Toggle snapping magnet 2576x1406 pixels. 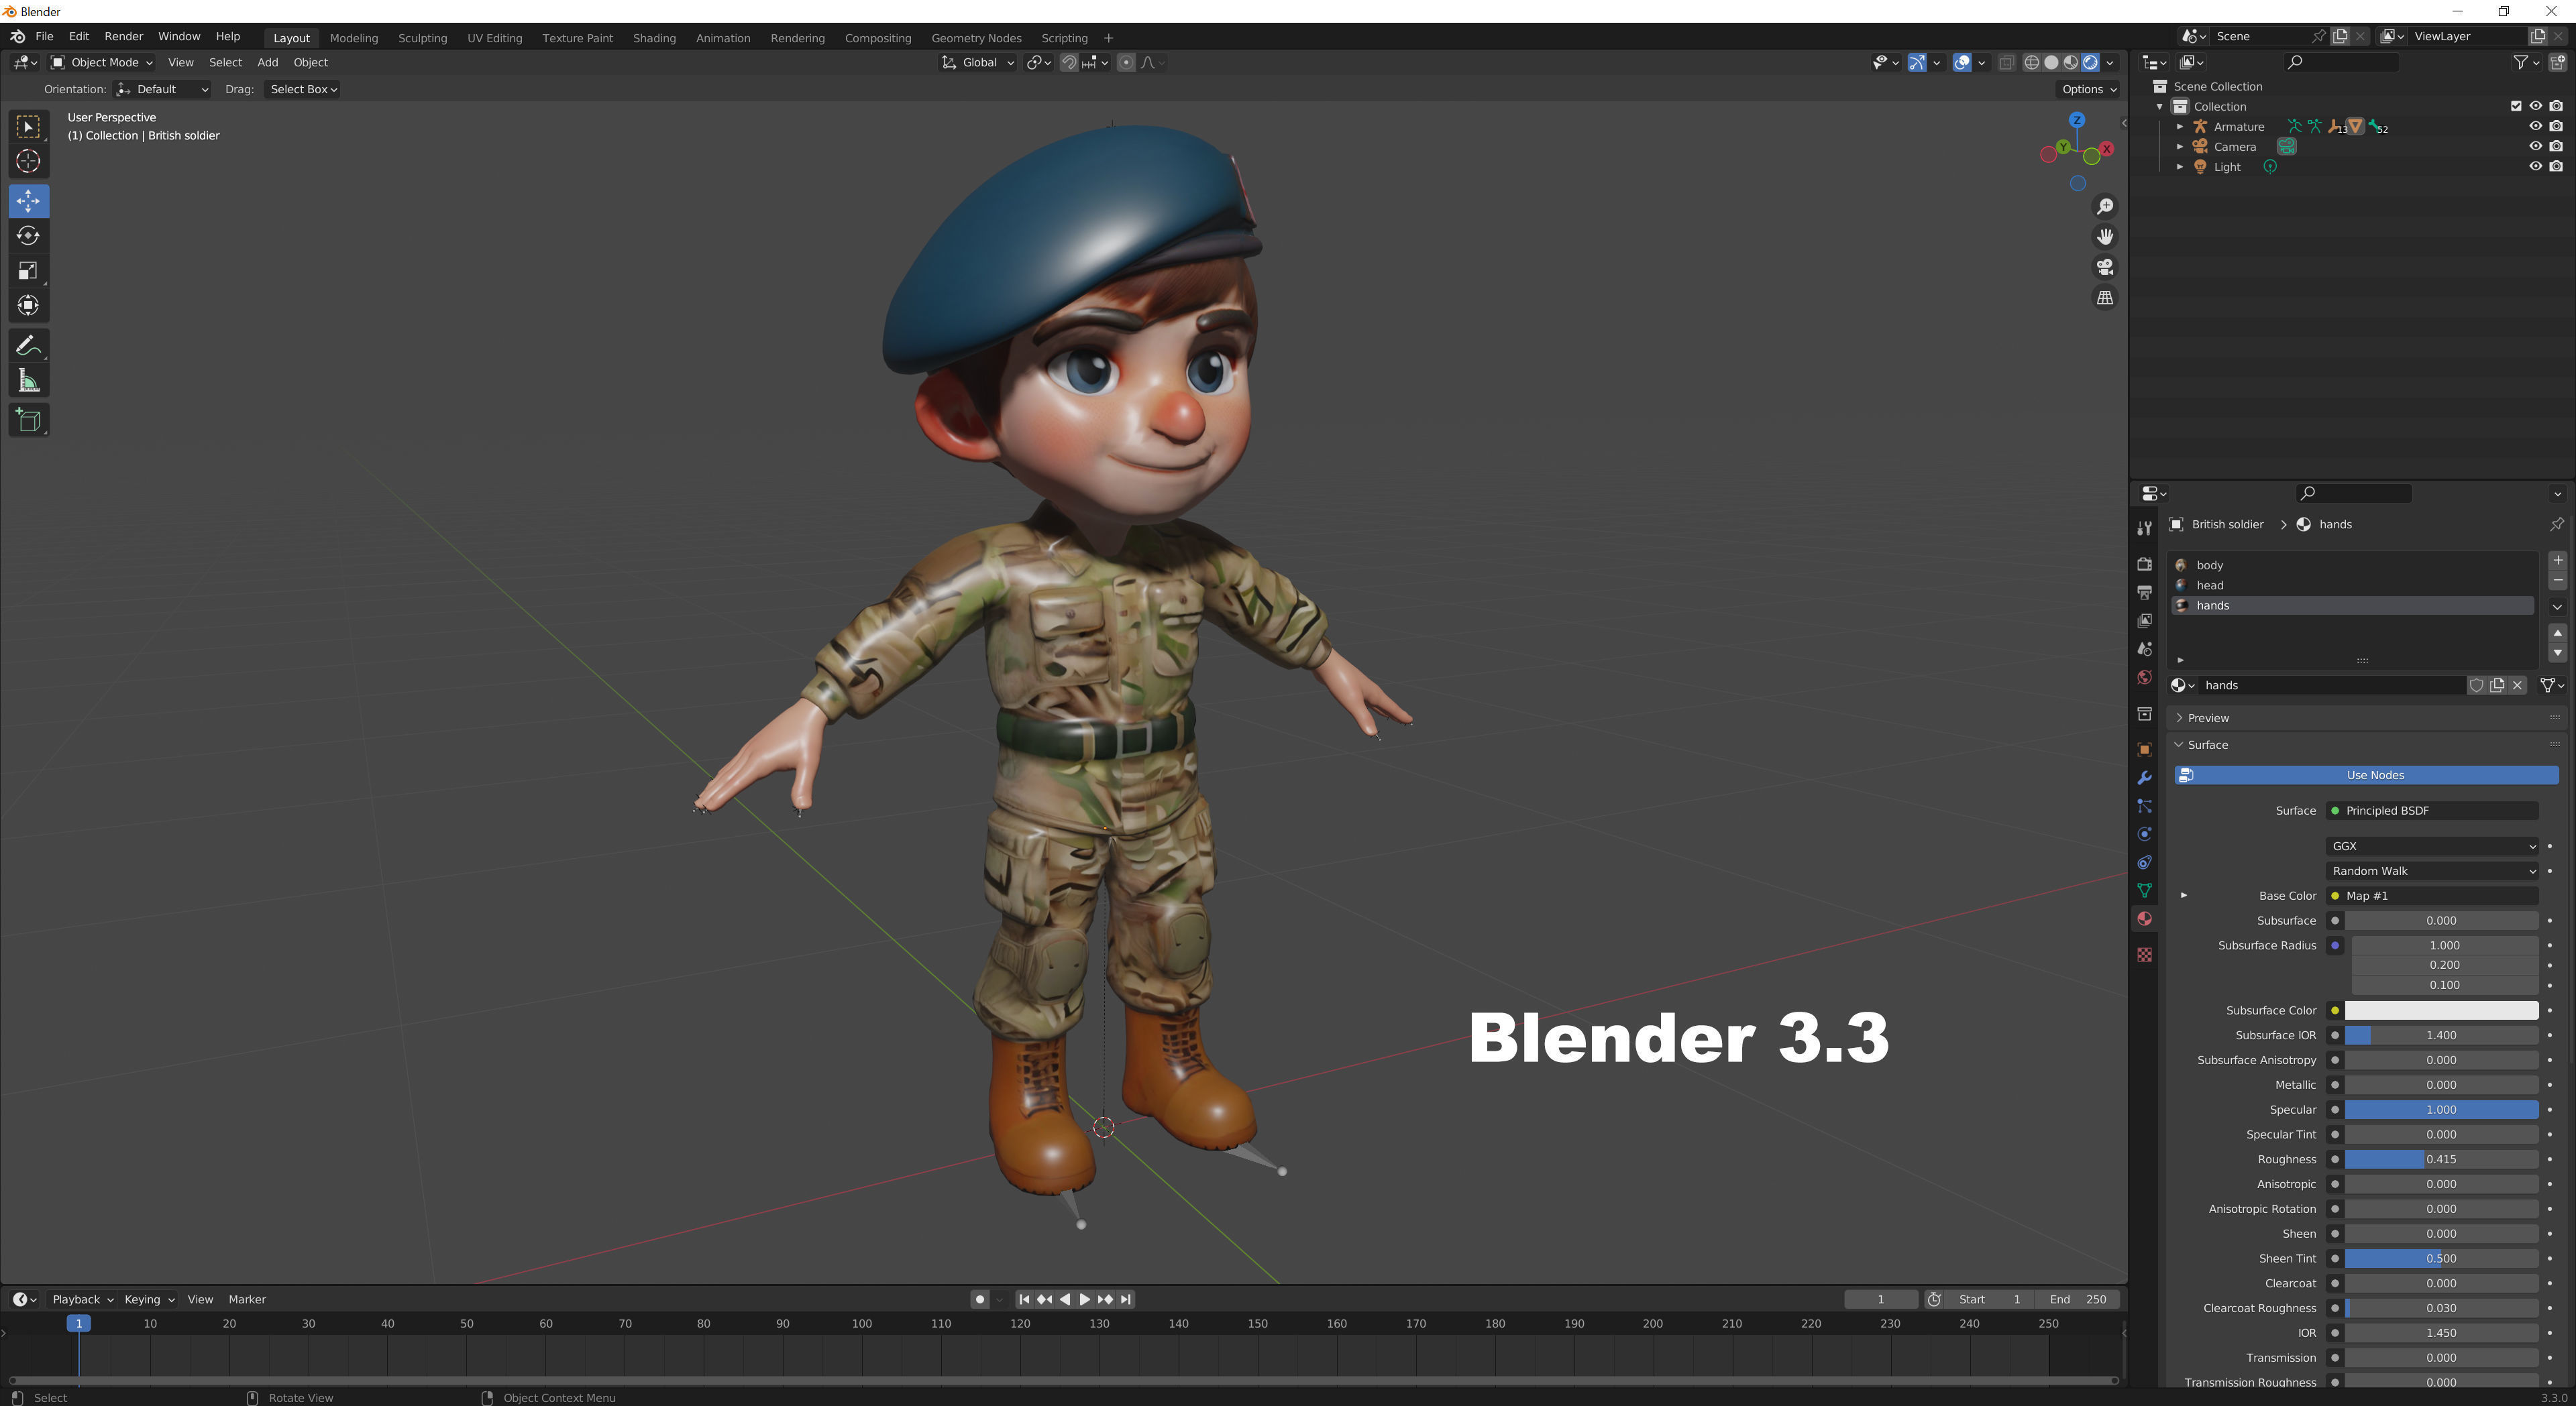pos(1069,62)
